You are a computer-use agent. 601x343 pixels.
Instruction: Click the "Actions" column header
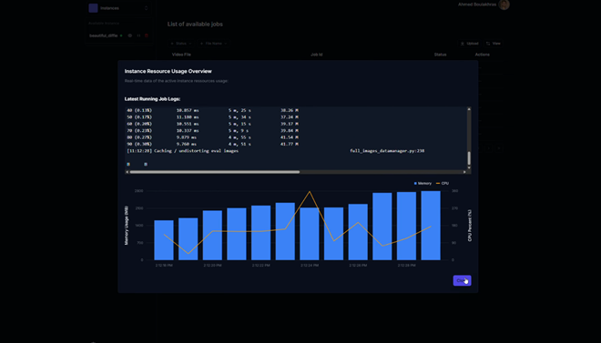pyautogui.click(x=483, y=55)
